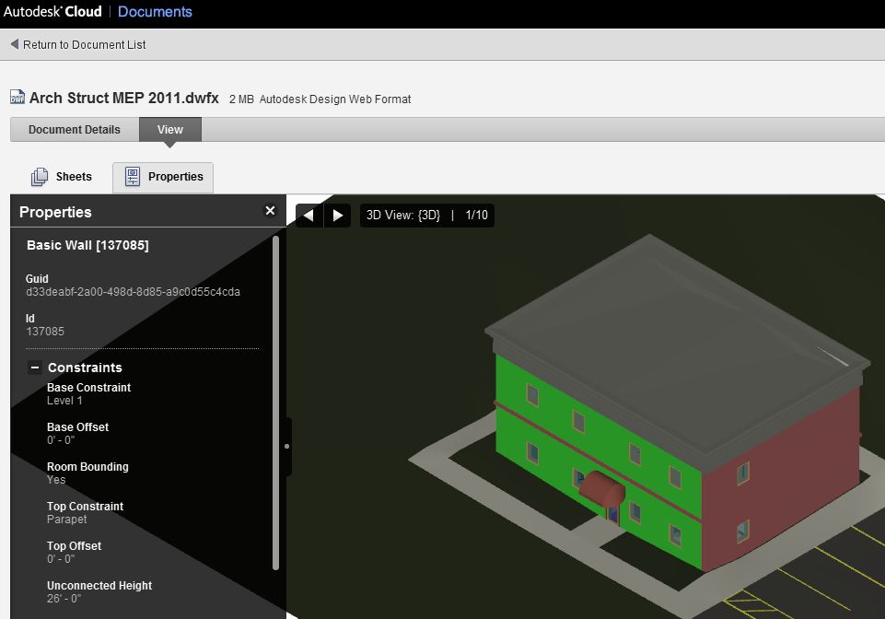This screenshot has width=885, height=619.
Task: Click the Room Bounding property label
Action: pyautogui.click(x=87, y=466)
